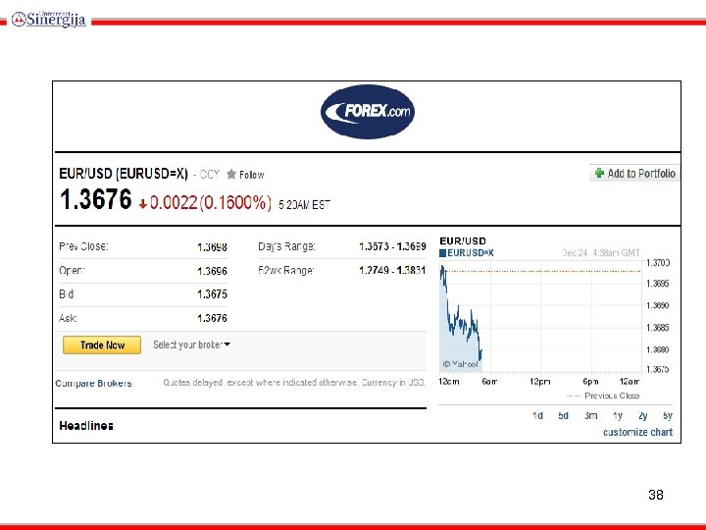Click the FOREX.com logo banner
Image resolution: width=706 pixels, height=530 pixels.
click(368, 112)
